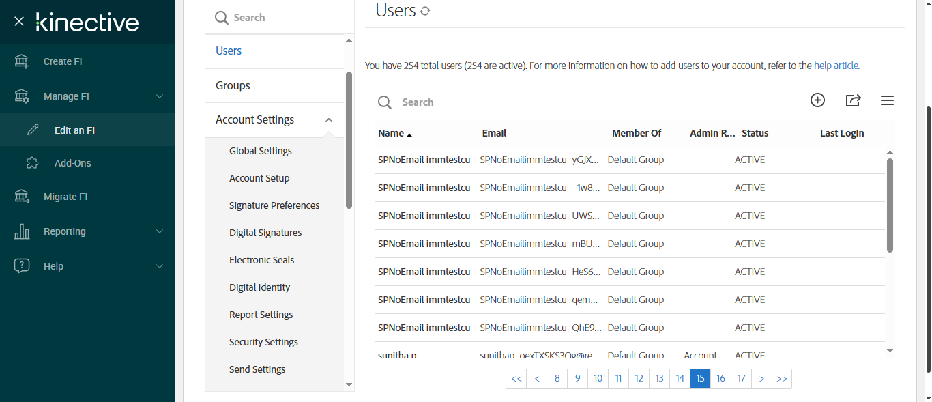Click the Add-Ons puzzle icon
The height and width of the screenshot is (402, 932).
coord(32,163)
